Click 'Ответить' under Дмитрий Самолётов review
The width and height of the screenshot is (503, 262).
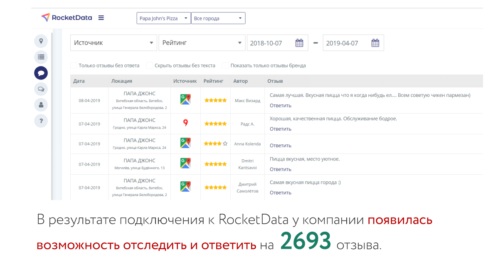(281, 193)
